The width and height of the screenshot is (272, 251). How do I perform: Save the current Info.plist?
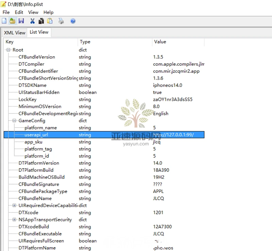click(x=21, y=21)
